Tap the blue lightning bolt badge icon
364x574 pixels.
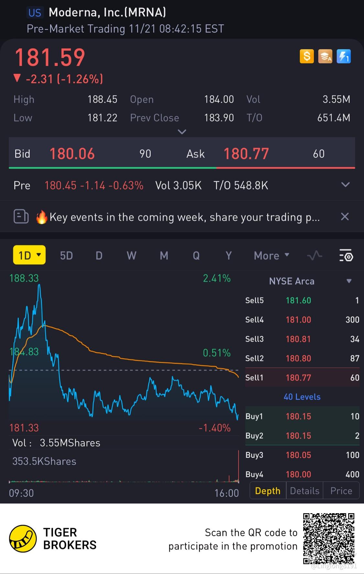pyautogui.click(x=344, y=56)
